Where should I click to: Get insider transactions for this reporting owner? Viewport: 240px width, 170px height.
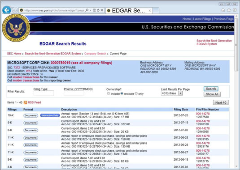tap(26, 81)
